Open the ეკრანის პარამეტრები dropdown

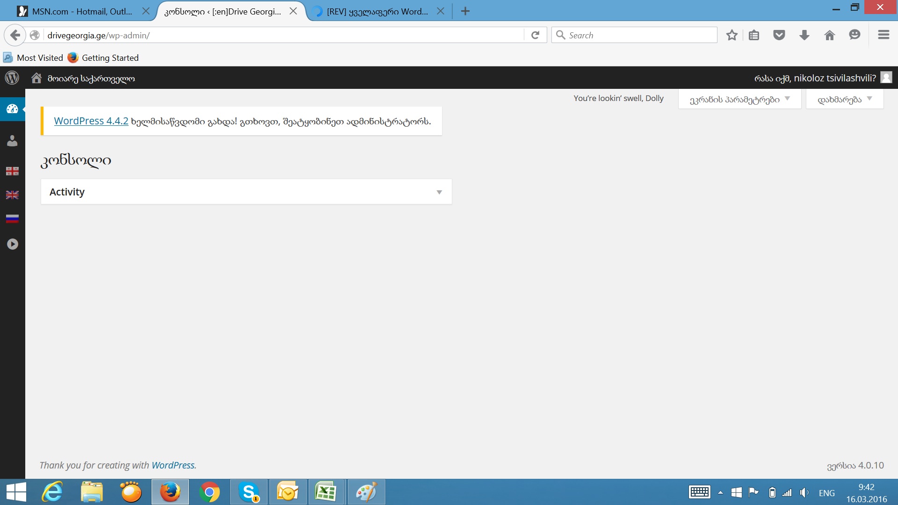click(x=739, y=99)
